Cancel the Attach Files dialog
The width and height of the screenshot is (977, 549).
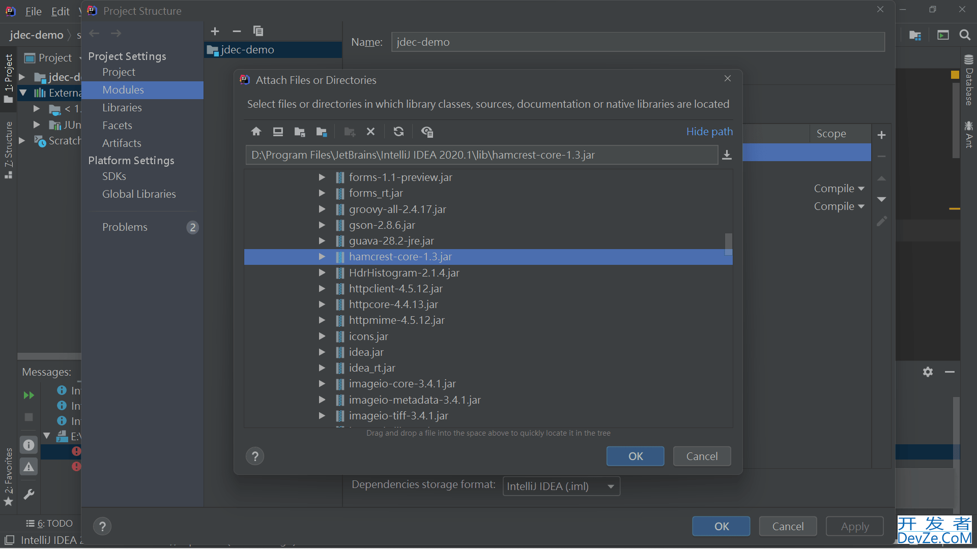click(x=702, y=456)
